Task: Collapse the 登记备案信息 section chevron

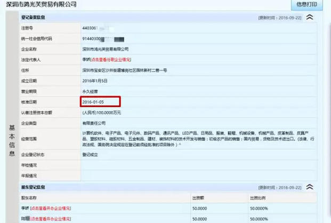Action: (309, 17)
